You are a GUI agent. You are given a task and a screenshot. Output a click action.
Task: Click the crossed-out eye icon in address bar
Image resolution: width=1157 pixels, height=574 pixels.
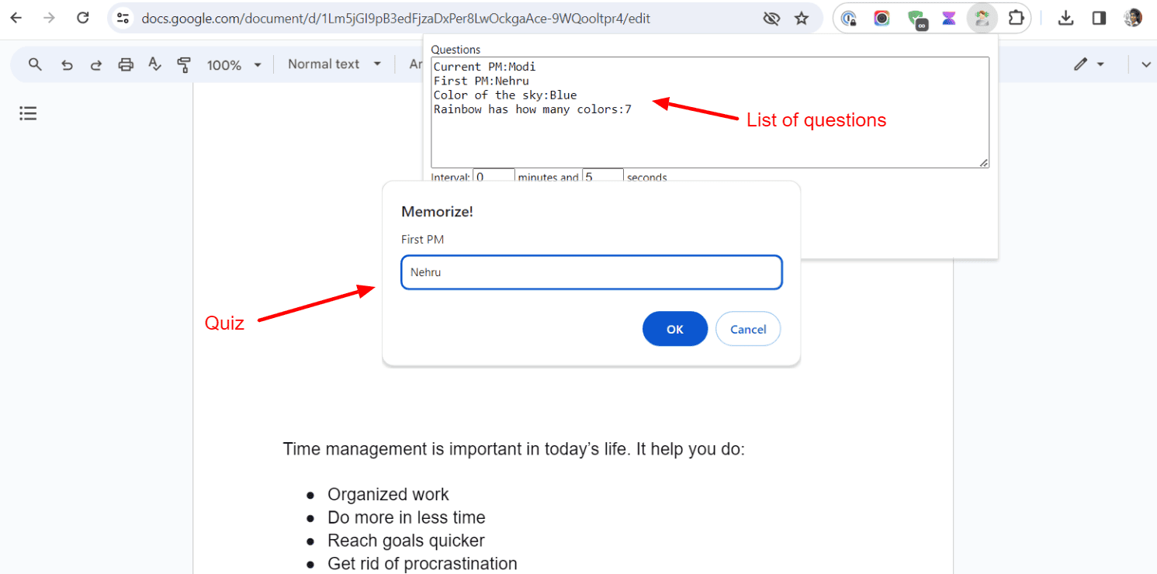tap(771, 18)
